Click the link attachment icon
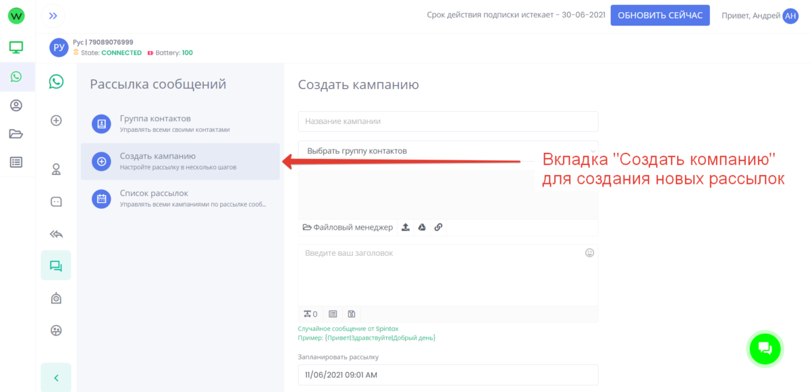This screenshot has height=392, width=810. pyautogui.click(x=438, y=228)
